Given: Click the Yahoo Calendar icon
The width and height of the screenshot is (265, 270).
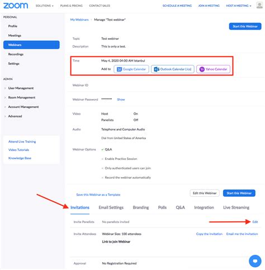Looking at the screenshot, I should point(202,69).
